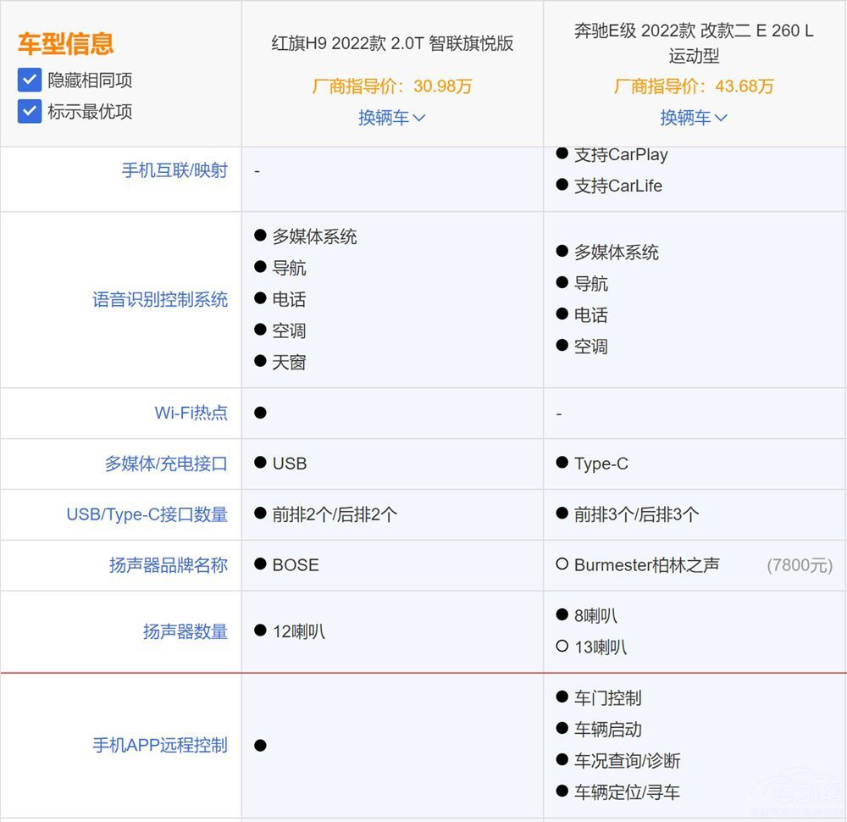Select the 13喇叭 speaker option circle
847x822 pixels.
560,647
